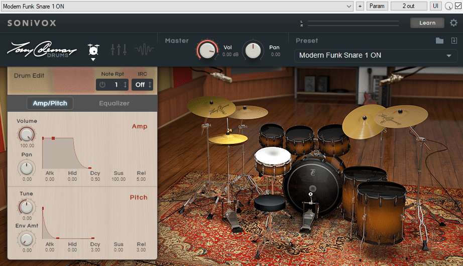The height and width of the screenshot is (266, 463).
Task: Toggle Note Rpt power button
Action: [x=102, y=85]
